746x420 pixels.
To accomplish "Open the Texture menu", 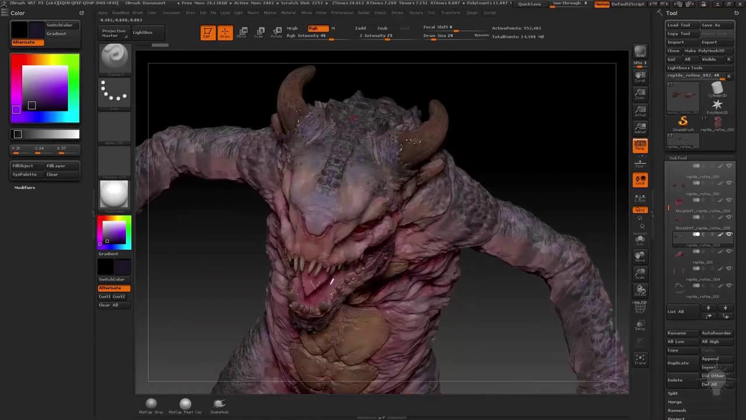I will (x=415, y=12).
